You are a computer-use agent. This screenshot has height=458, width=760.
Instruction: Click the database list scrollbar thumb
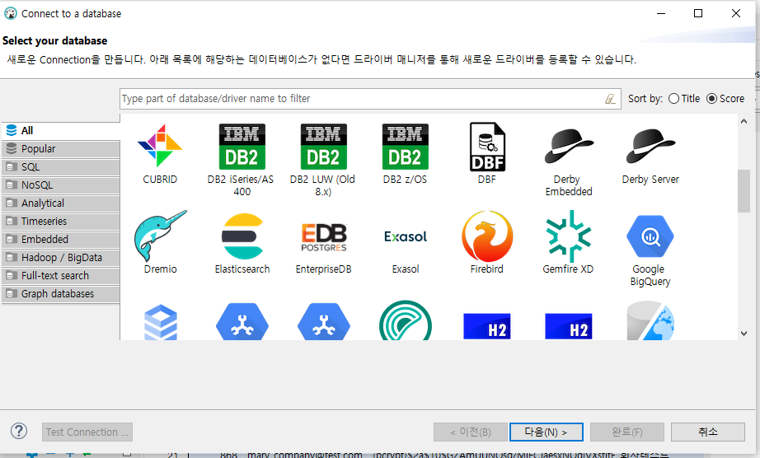[x=744, y=191]
